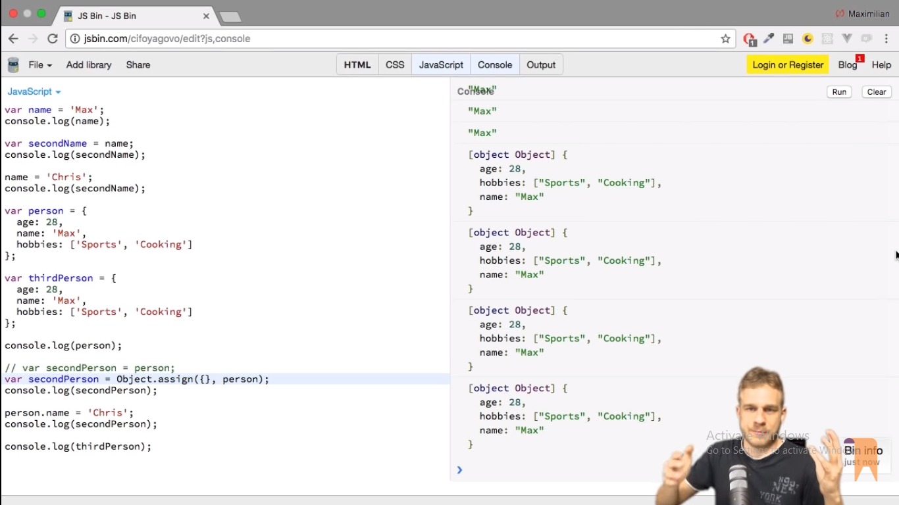The height and width of the screenshot is (505, 899).
Task: Open the Blog link
Action: pos(848,65)
